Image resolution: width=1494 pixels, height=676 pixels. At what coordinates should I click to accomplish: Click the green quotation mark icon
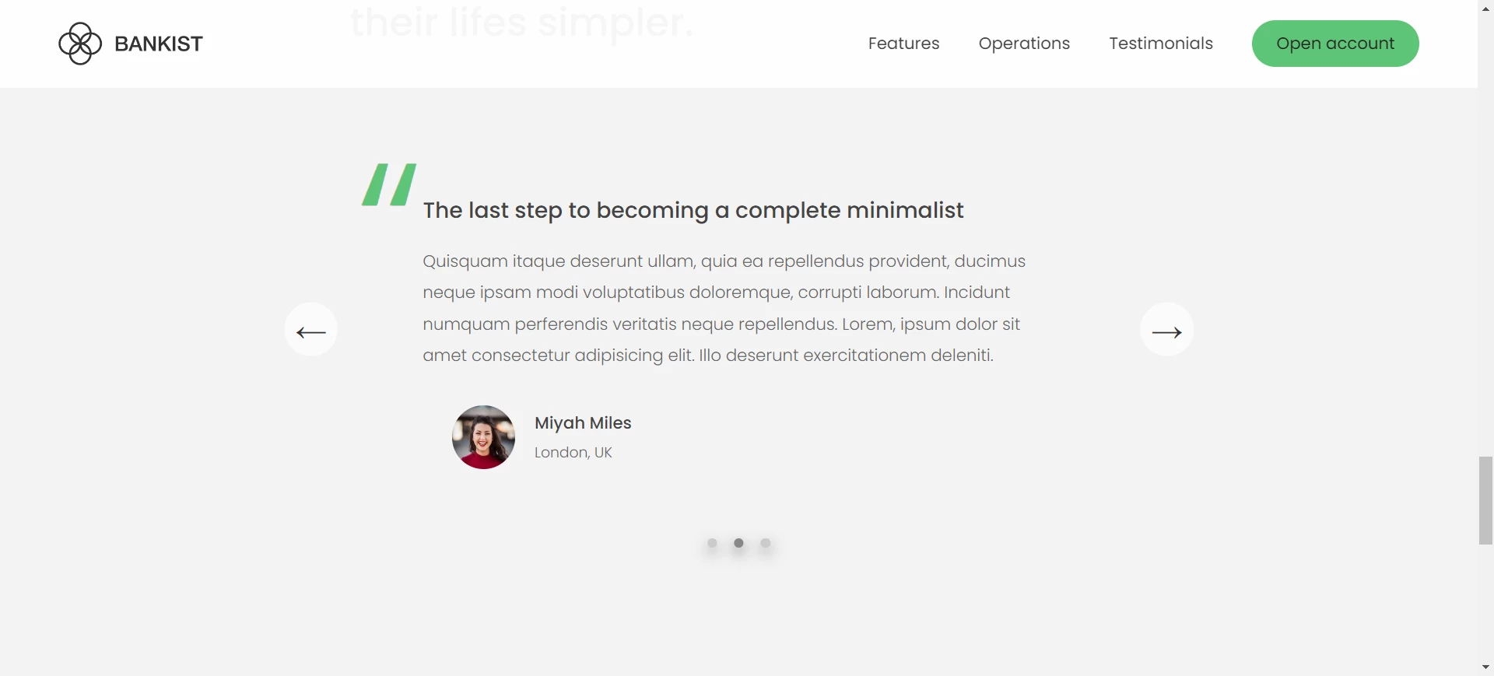pyautogui.click(x=389, y=185)
